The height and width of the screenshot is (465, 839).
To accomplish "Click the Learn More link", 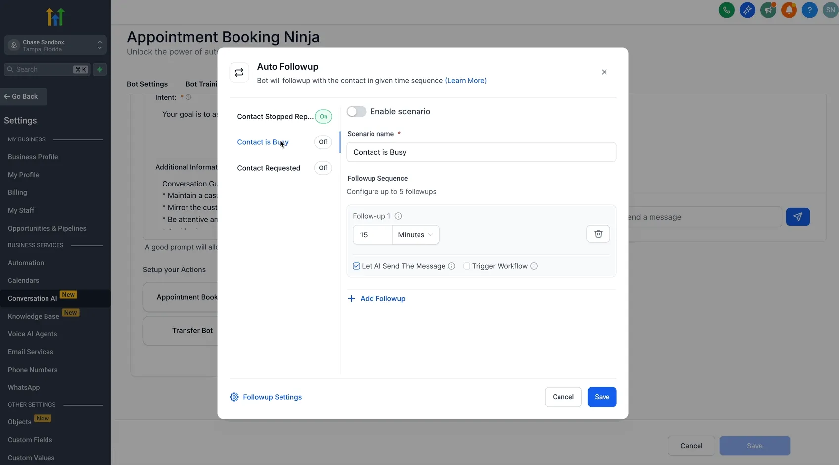I will 466,81.
